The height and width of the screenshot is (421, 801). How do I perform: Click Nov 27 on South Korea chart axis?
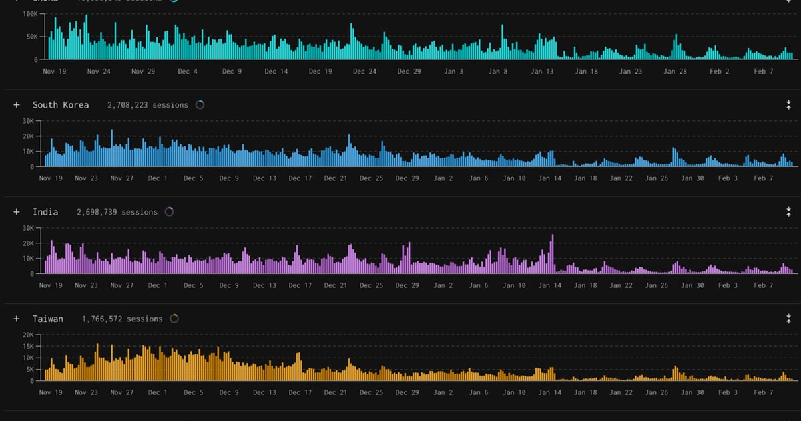[x=122, y=178]
